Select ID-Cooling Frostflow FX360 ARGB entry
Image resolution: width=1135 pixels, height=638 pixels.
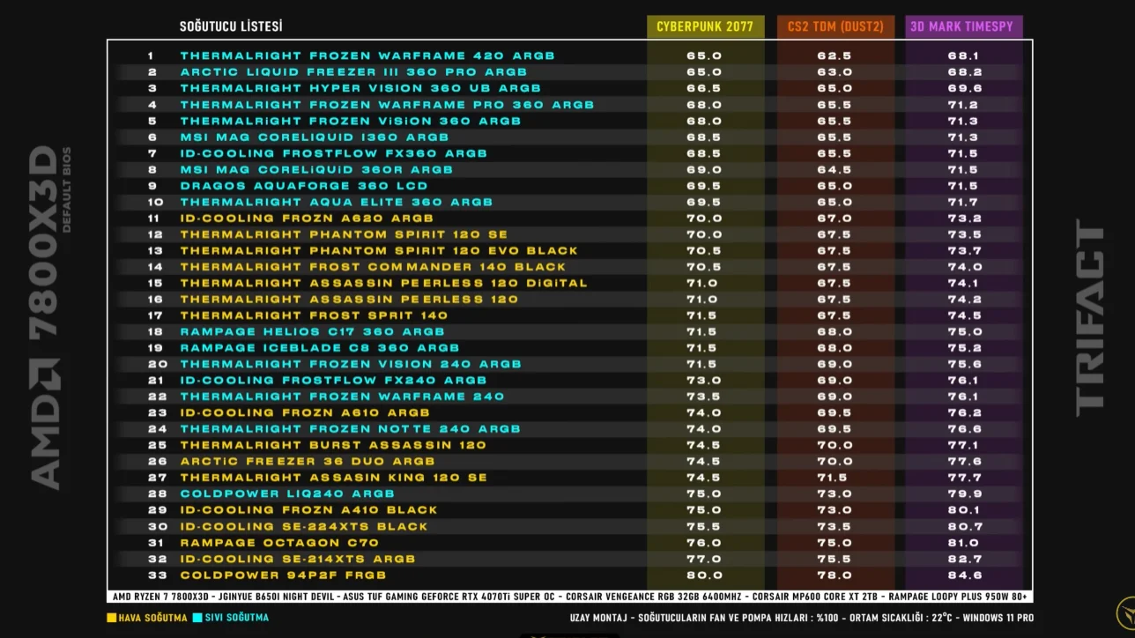coord(333,153)
